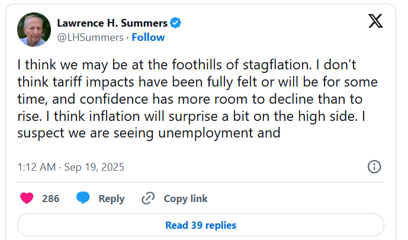The height and width of the screenshot is (240, 408).
Task: Like the tweet with the heart icon
Action: 27,199
